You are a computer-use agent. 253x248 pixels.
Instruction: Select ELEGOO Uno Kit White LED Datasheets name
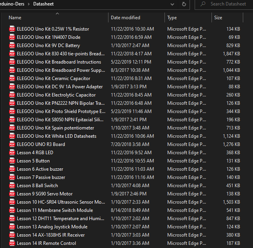click(x=56, y=136)
